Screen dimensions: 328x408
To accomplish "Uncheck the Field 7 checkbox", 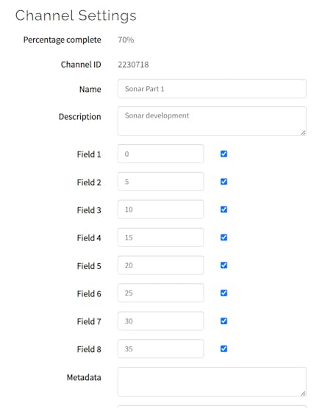I will coord(224,321).
